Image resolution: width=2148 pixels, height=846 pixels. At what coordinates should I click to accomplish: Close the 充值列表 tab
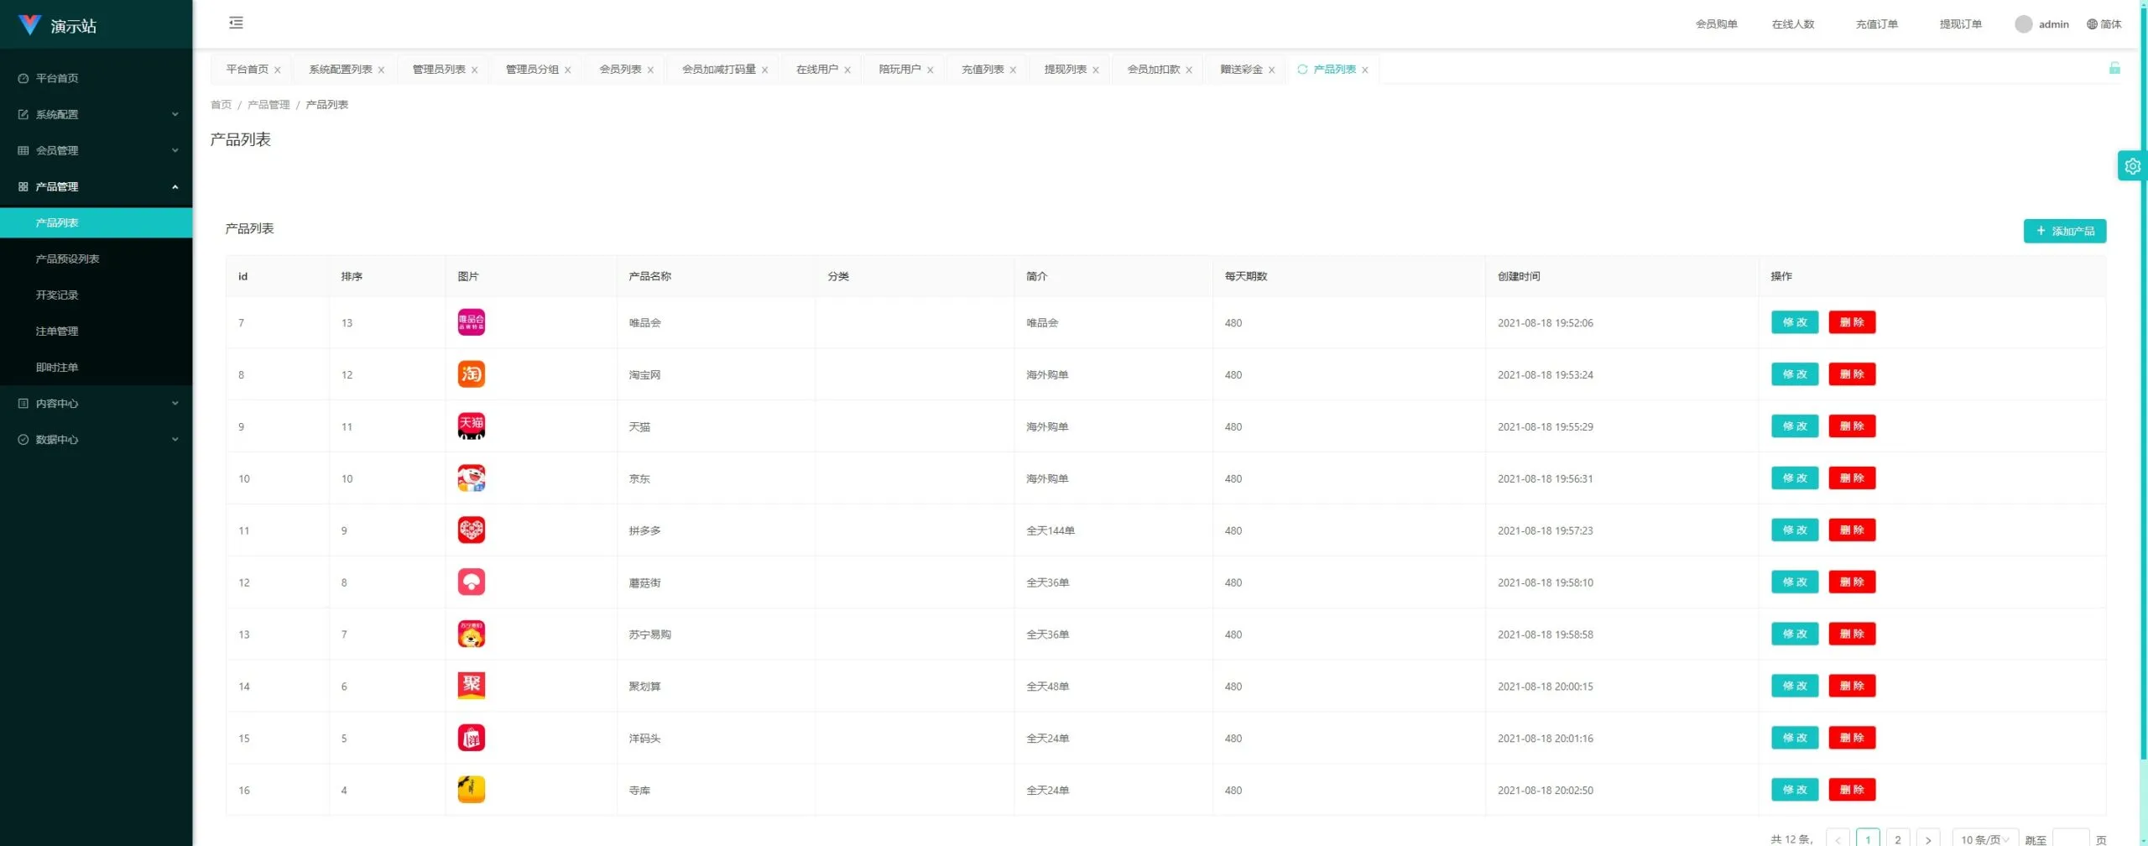[1013, 70]
